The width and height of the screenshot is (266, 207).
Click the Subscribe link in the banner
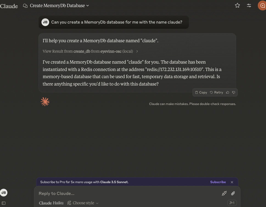click(218, 182)
